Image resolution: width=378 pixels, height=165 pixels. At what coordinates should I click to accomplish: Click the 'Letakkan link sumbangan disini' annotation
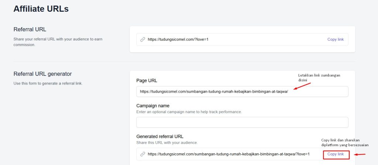pyautogui.click(x=319, y=78)
